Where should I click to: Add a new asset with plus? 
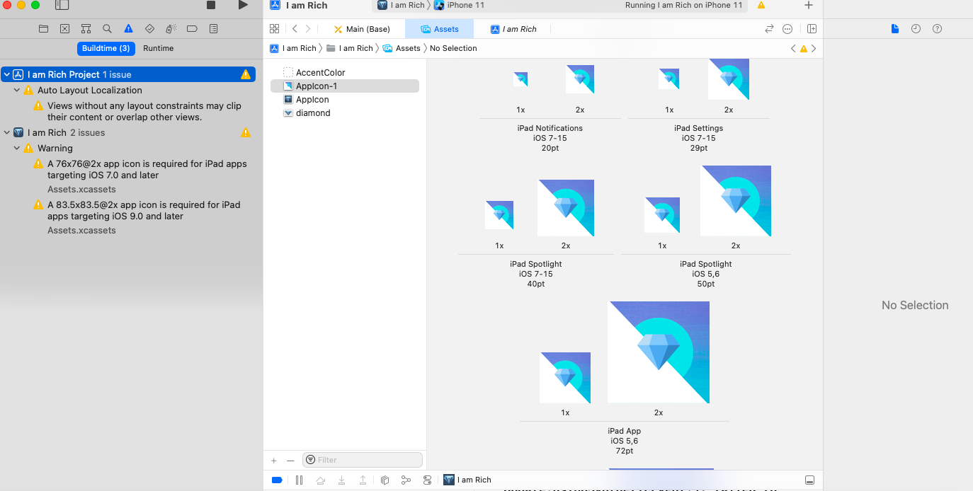coord(274,460)
